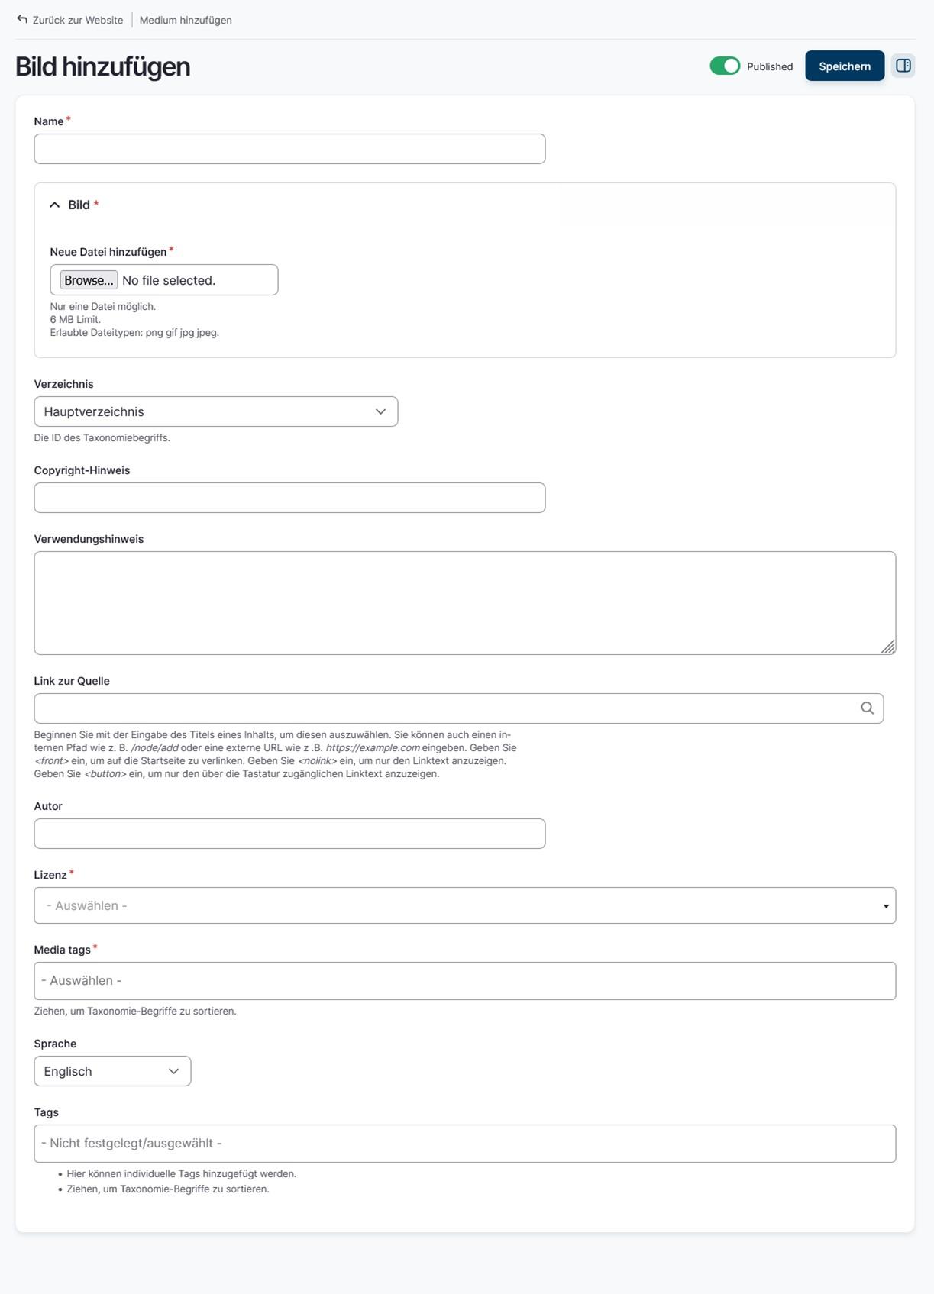This screenshot has height=1294, width=934.
Task: Toggle the Published switch off
Action: [725, 66]
